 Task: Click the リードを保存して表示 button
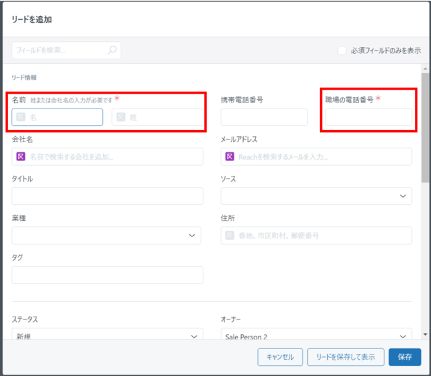[x=345, y=357]
